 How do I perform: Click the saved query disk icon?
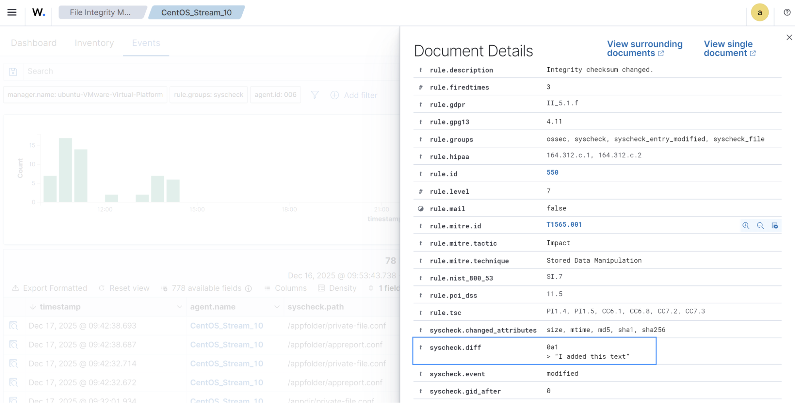tap(13, 72)
